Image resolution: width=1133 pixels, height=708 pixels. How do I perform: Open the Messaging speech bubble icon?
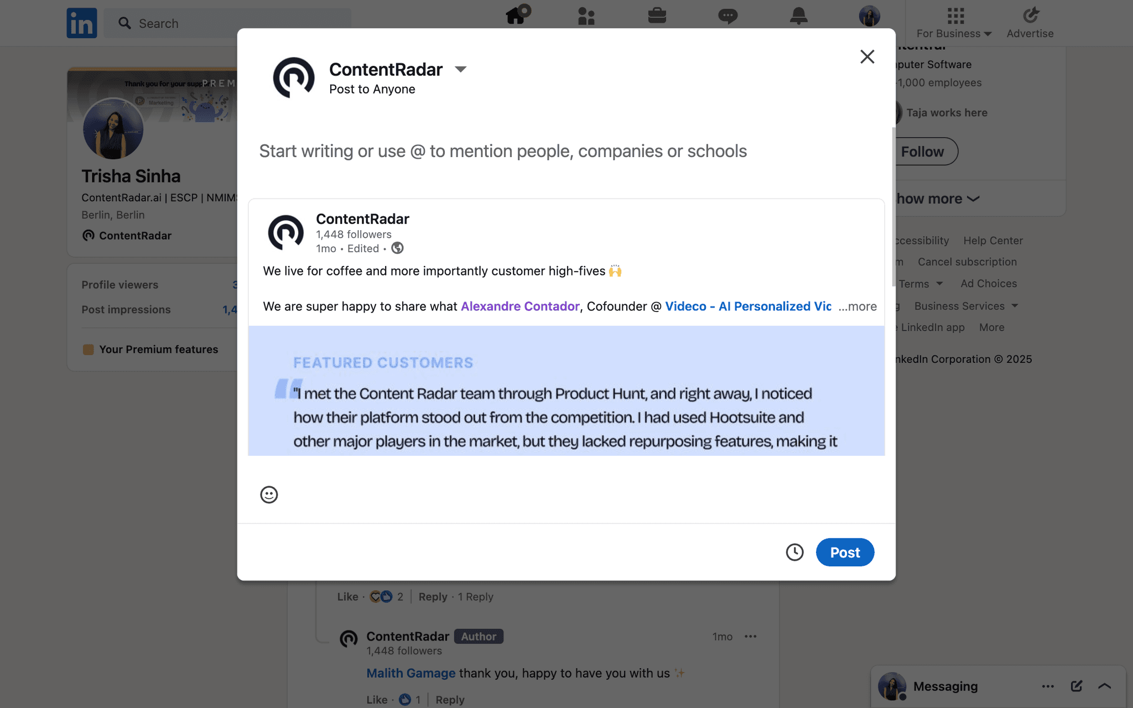tap(728, 16)
